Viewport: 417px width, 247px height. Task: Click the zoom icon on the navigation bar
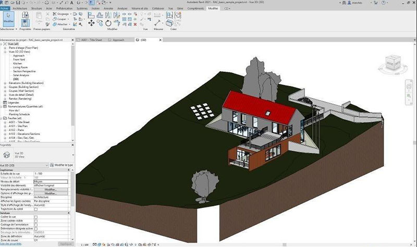pyautogui.click(x=409, y=96)
